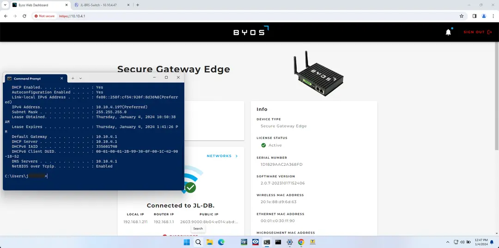Open volume control in system tray

tap(462, 242)
